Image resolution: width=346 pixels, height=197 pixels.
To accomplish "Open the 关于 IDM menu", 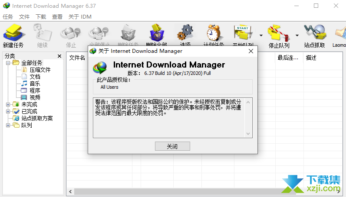I will (80, 17).
